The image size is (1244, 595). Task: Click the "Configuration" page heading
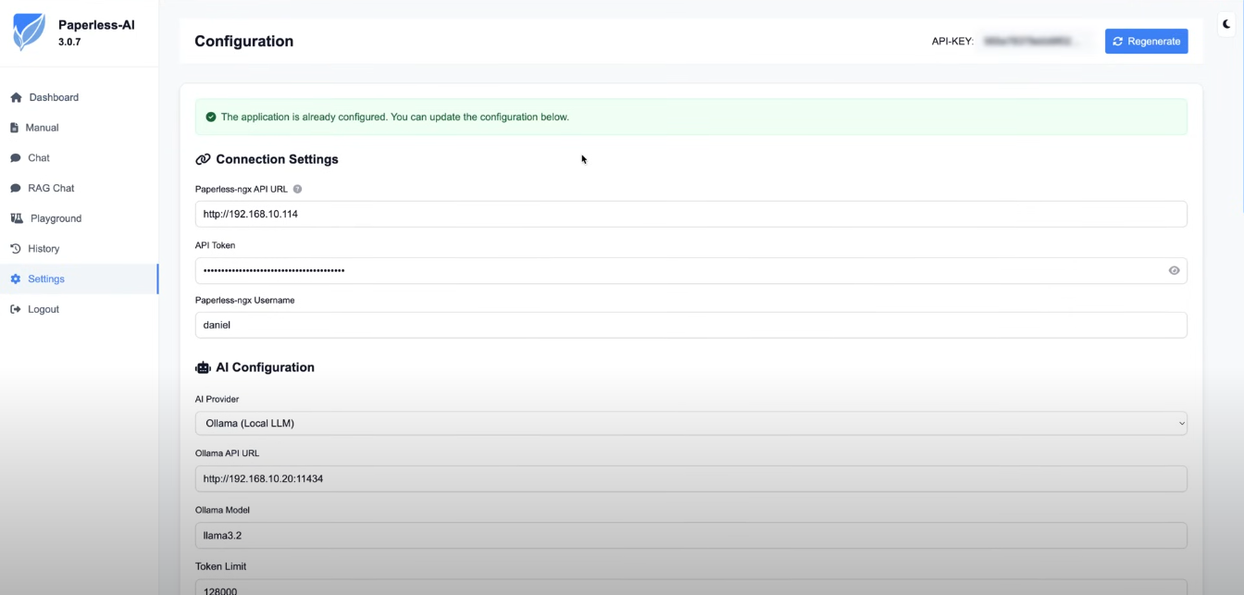(x=243, y=41)
